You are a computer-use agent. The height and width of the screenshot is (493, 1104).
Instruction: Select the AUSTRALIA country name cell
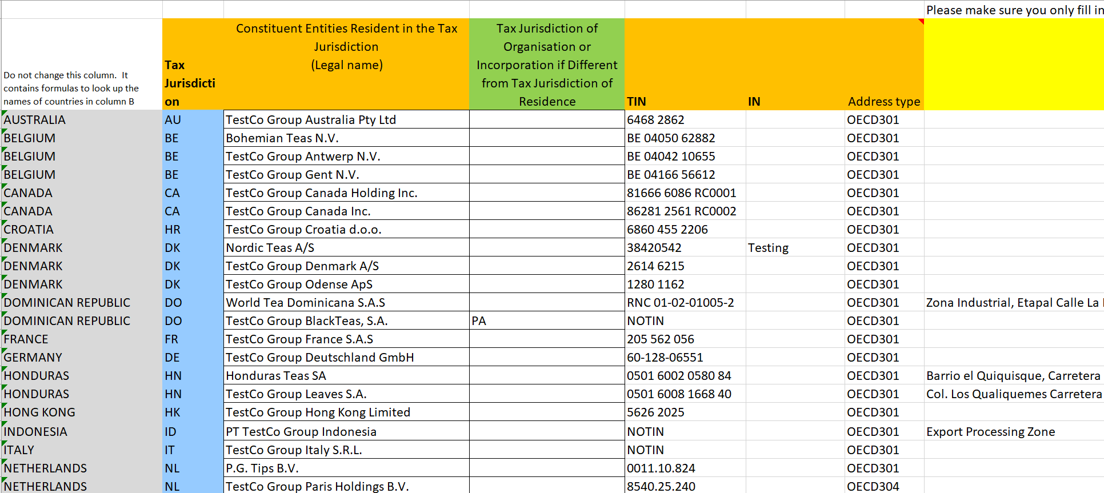[x=82, y=119]
